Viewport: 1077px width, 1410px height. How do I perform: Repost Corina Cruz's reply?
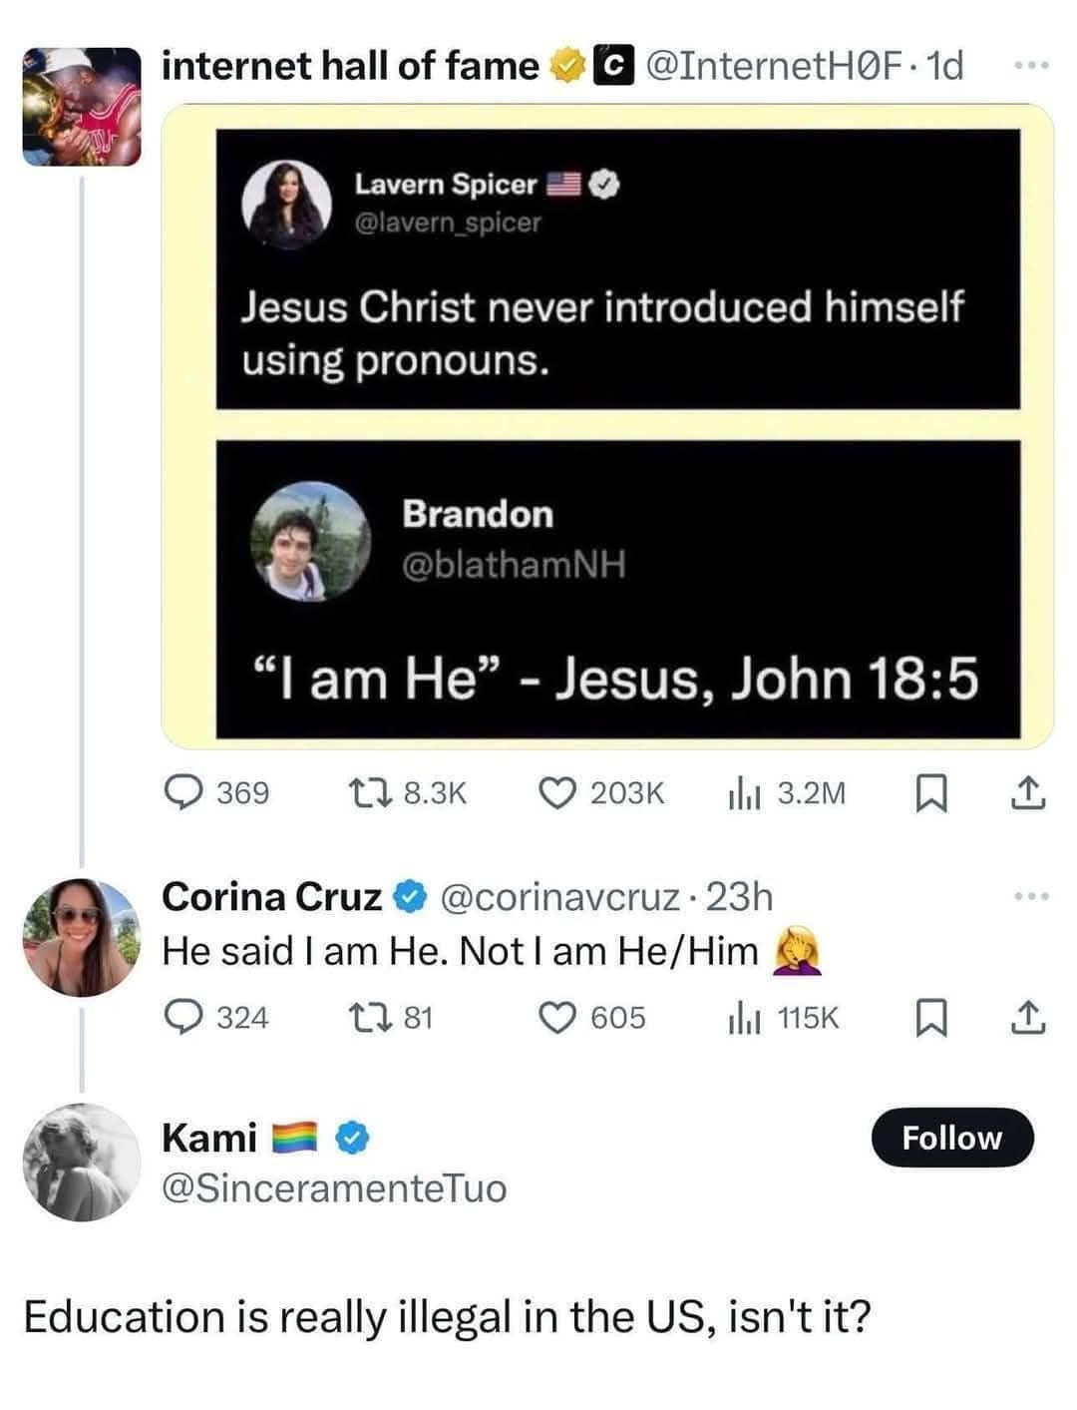[359, 1017]
